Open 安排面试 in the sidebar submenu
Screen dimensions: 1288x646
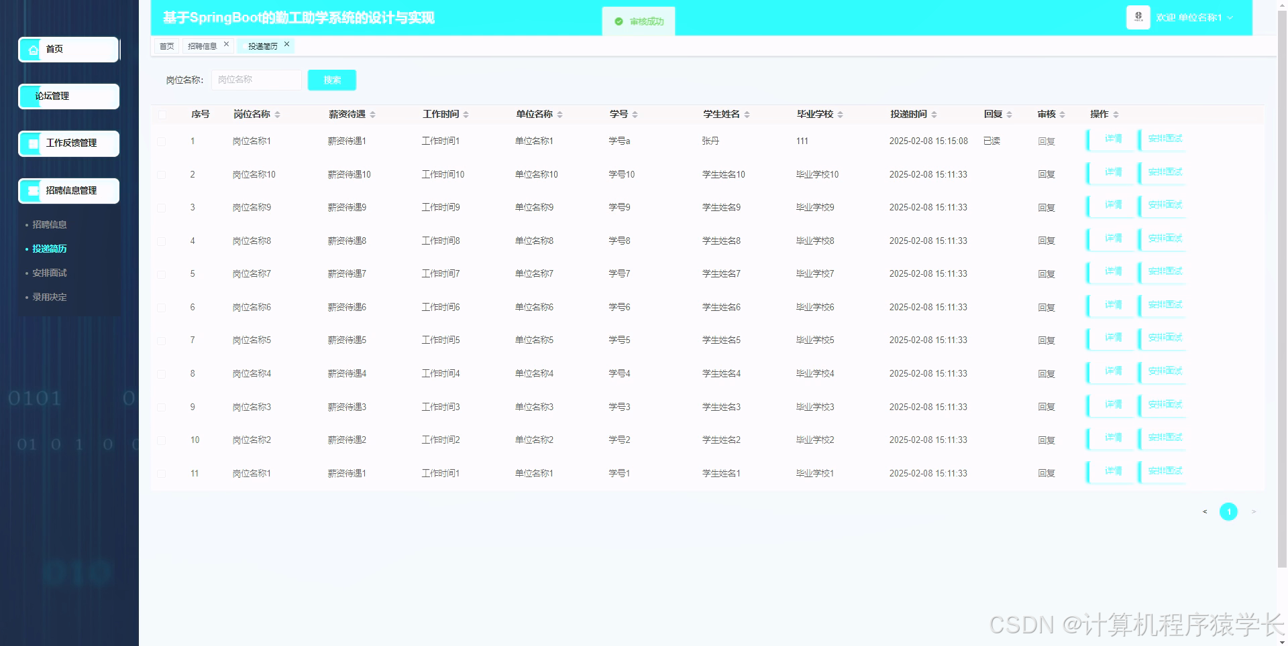(50, 273)
